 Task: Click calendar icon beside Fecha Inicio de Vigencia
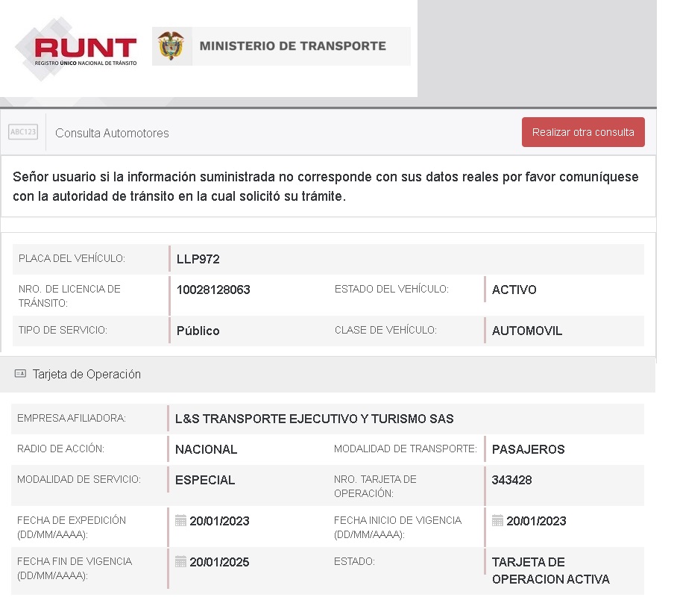[497, 521]
